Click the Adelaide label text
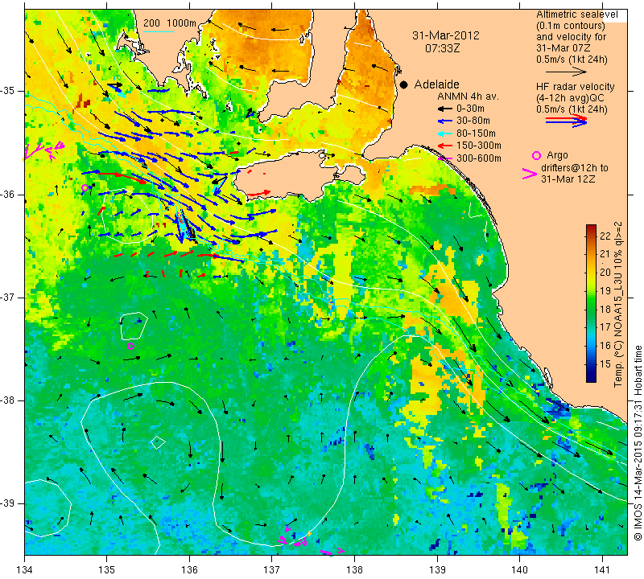This screenshot has width=644, height=579. pos(436,84)
